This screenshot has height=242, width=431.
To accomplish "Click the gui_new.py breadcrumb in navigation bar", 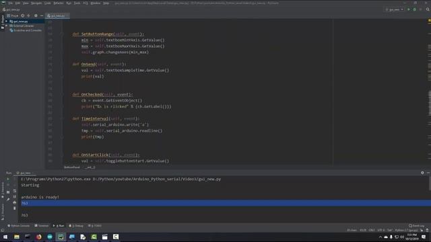I will (x=11, y=9).
